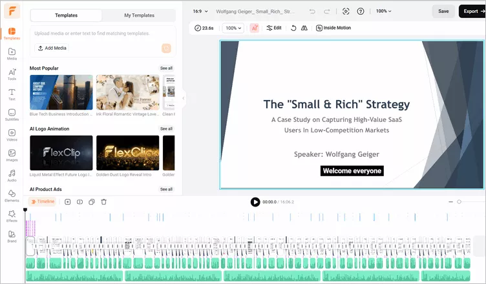Viewport: 486px width, 284px height.
Task: Click the Save button
Action: (x=443, y=11)
